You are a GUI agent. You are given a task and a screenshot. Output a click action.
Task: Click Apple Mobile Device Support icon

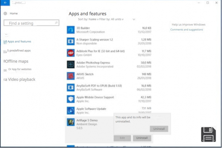coord(71,99)
